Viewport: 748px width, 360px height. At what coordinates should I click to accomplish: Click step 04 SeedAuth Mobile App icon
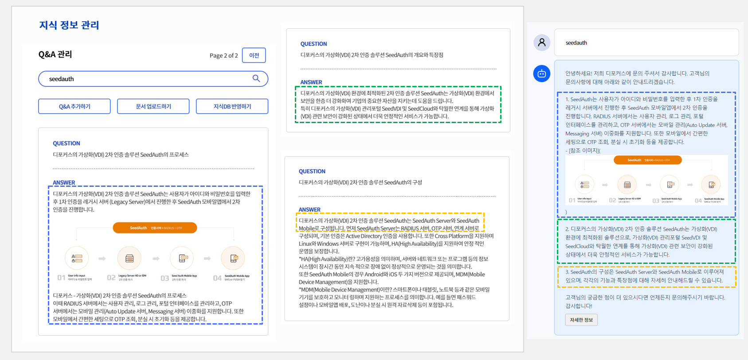[x=233, y=258]
